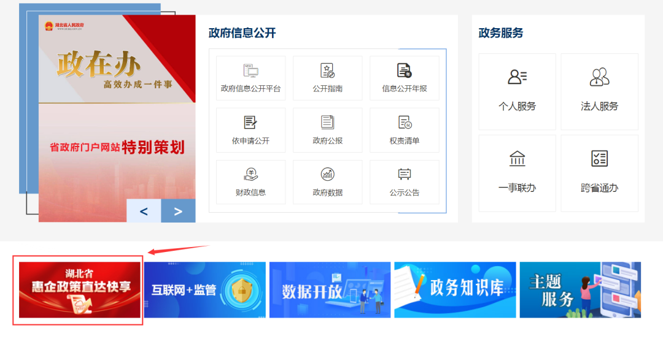Image resolution: width=663 pixels, height=339 pixels.
Task: Open 信息公开年报 icon
Action: (404, 70)
